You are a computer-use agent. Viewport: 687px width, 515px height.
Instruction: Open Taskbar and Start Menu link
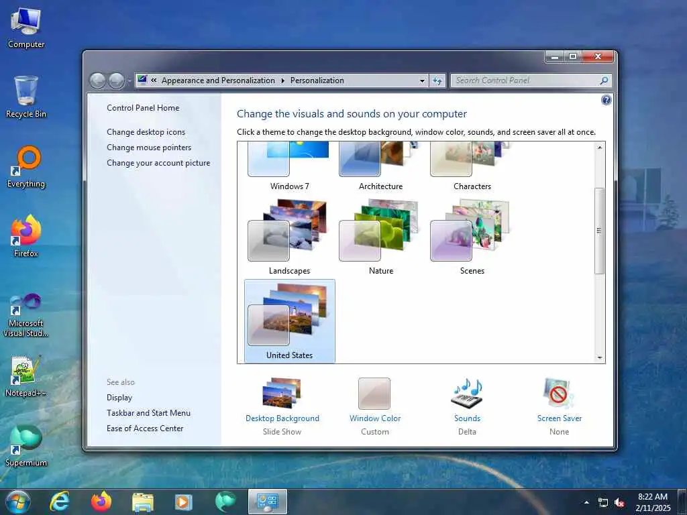pyautogui.click(x=148, y=413)
